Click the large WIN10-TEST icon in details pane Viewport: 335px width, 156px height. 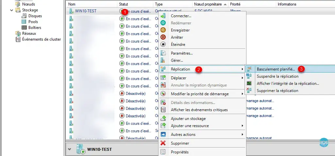[x=81, y=149]
